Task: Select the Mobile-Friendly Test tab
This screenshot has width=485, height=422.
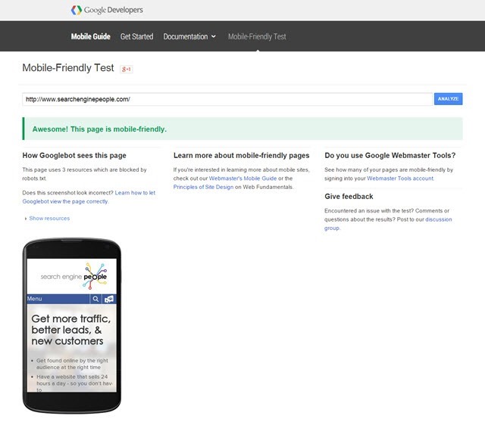Action: [x=257, y=36]
